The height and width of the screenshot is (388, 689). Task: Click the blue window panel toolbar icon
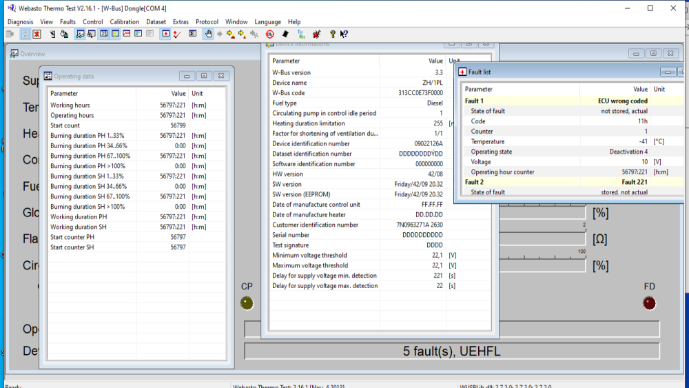click(138, 34)
